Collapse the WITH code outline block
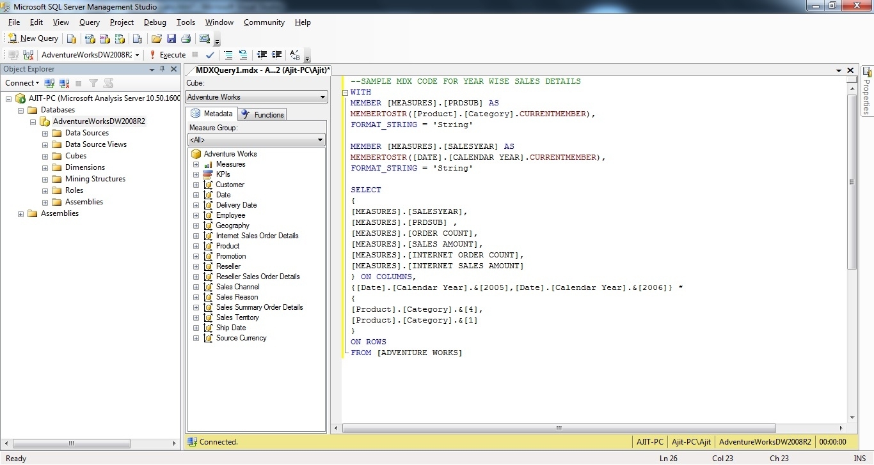 tap(346, 93)
